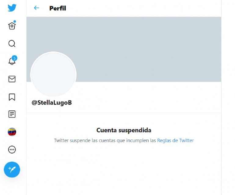Image resolution: width=235 pixels, height=195 pixels.
Task: Click the empty profile picture placeholder
Action: 53,74
